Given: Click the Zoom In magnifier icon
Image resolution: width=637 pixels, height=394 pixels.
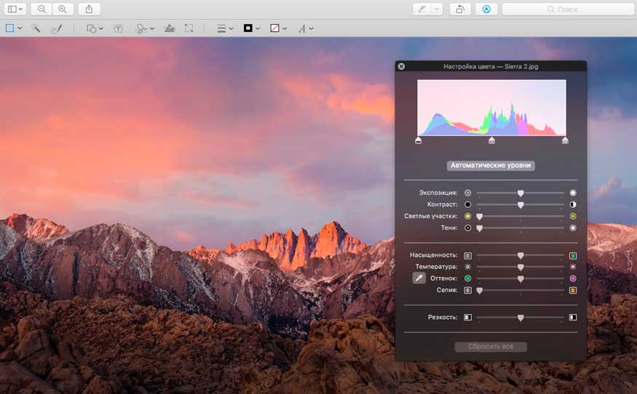Looking at the screenshot, I should coord(63,9).
